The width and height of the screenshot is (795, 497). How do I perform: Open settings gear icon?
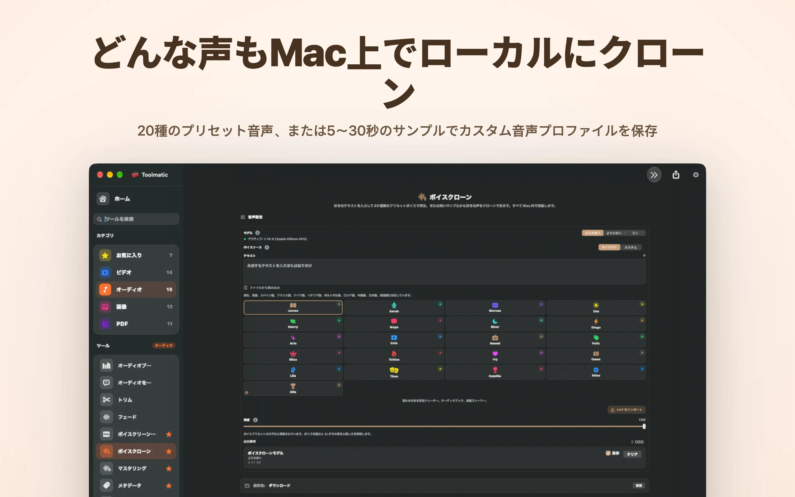696,175
